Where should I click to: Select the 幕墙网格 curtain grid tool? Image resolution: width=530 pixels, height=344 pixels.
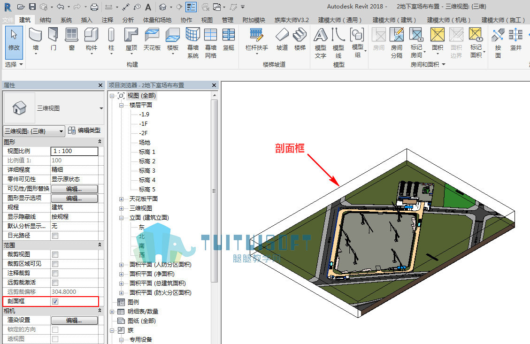[211, 43]
